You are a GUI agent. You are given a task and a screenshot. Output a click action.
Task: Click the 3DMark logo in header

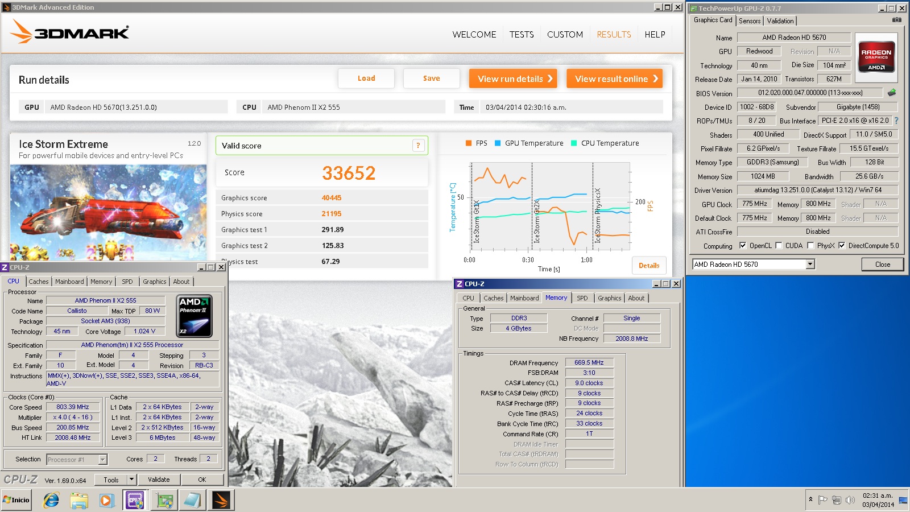70,32
